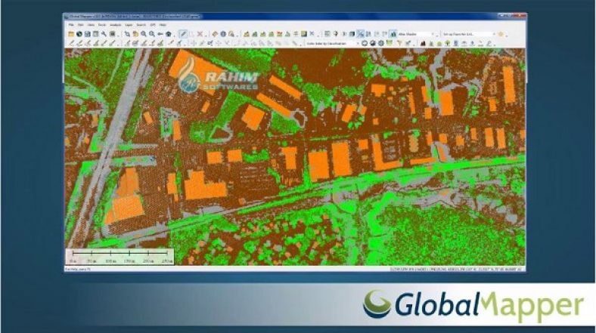
Task: Open the Analysis menu
Action: point(115,25)
